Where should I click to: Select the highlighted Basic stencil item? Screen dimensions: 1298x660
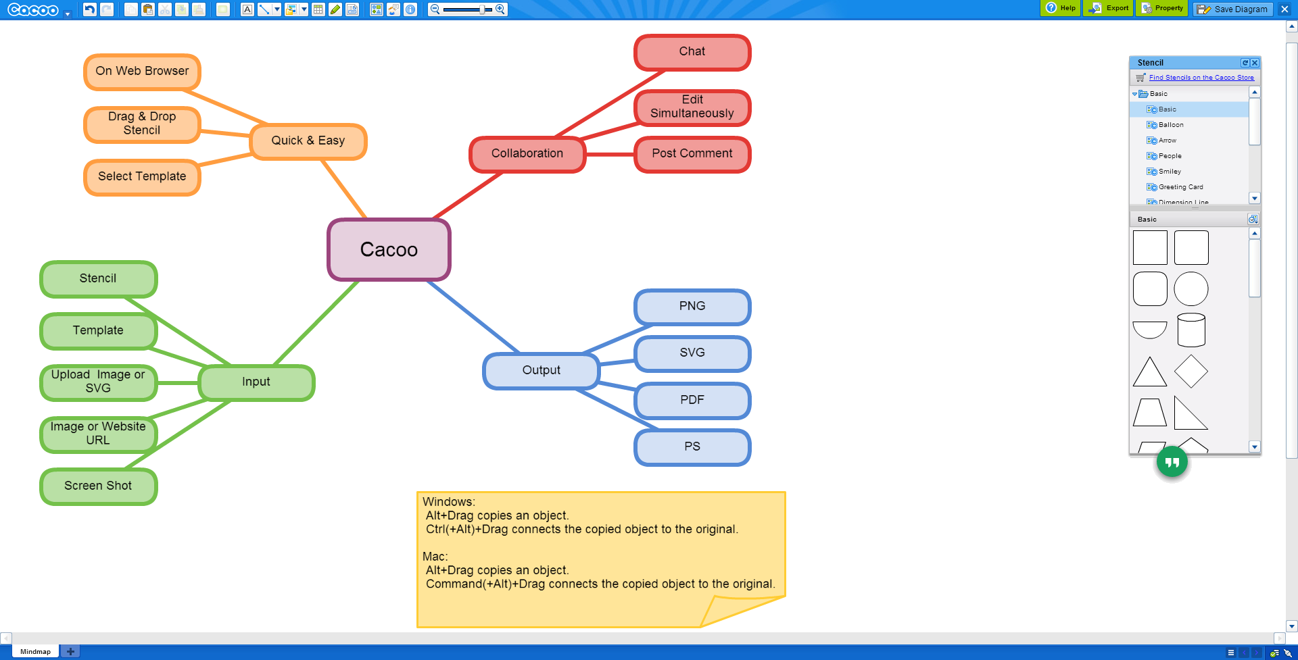pyautogui.click(x=1189, y=109)
